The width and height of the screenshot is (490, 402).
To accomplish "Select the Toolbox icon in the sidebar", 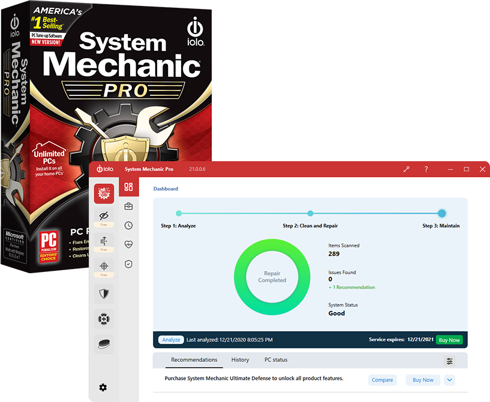I will click(x=128, y=207).
